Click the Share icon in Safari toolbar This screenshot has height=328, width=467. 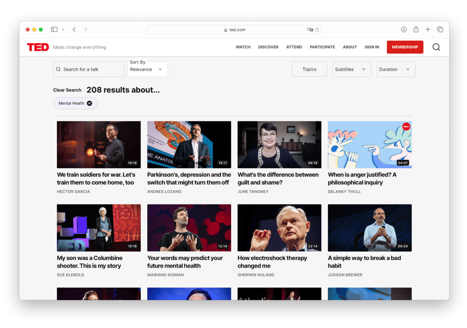(x=416, y=29)
